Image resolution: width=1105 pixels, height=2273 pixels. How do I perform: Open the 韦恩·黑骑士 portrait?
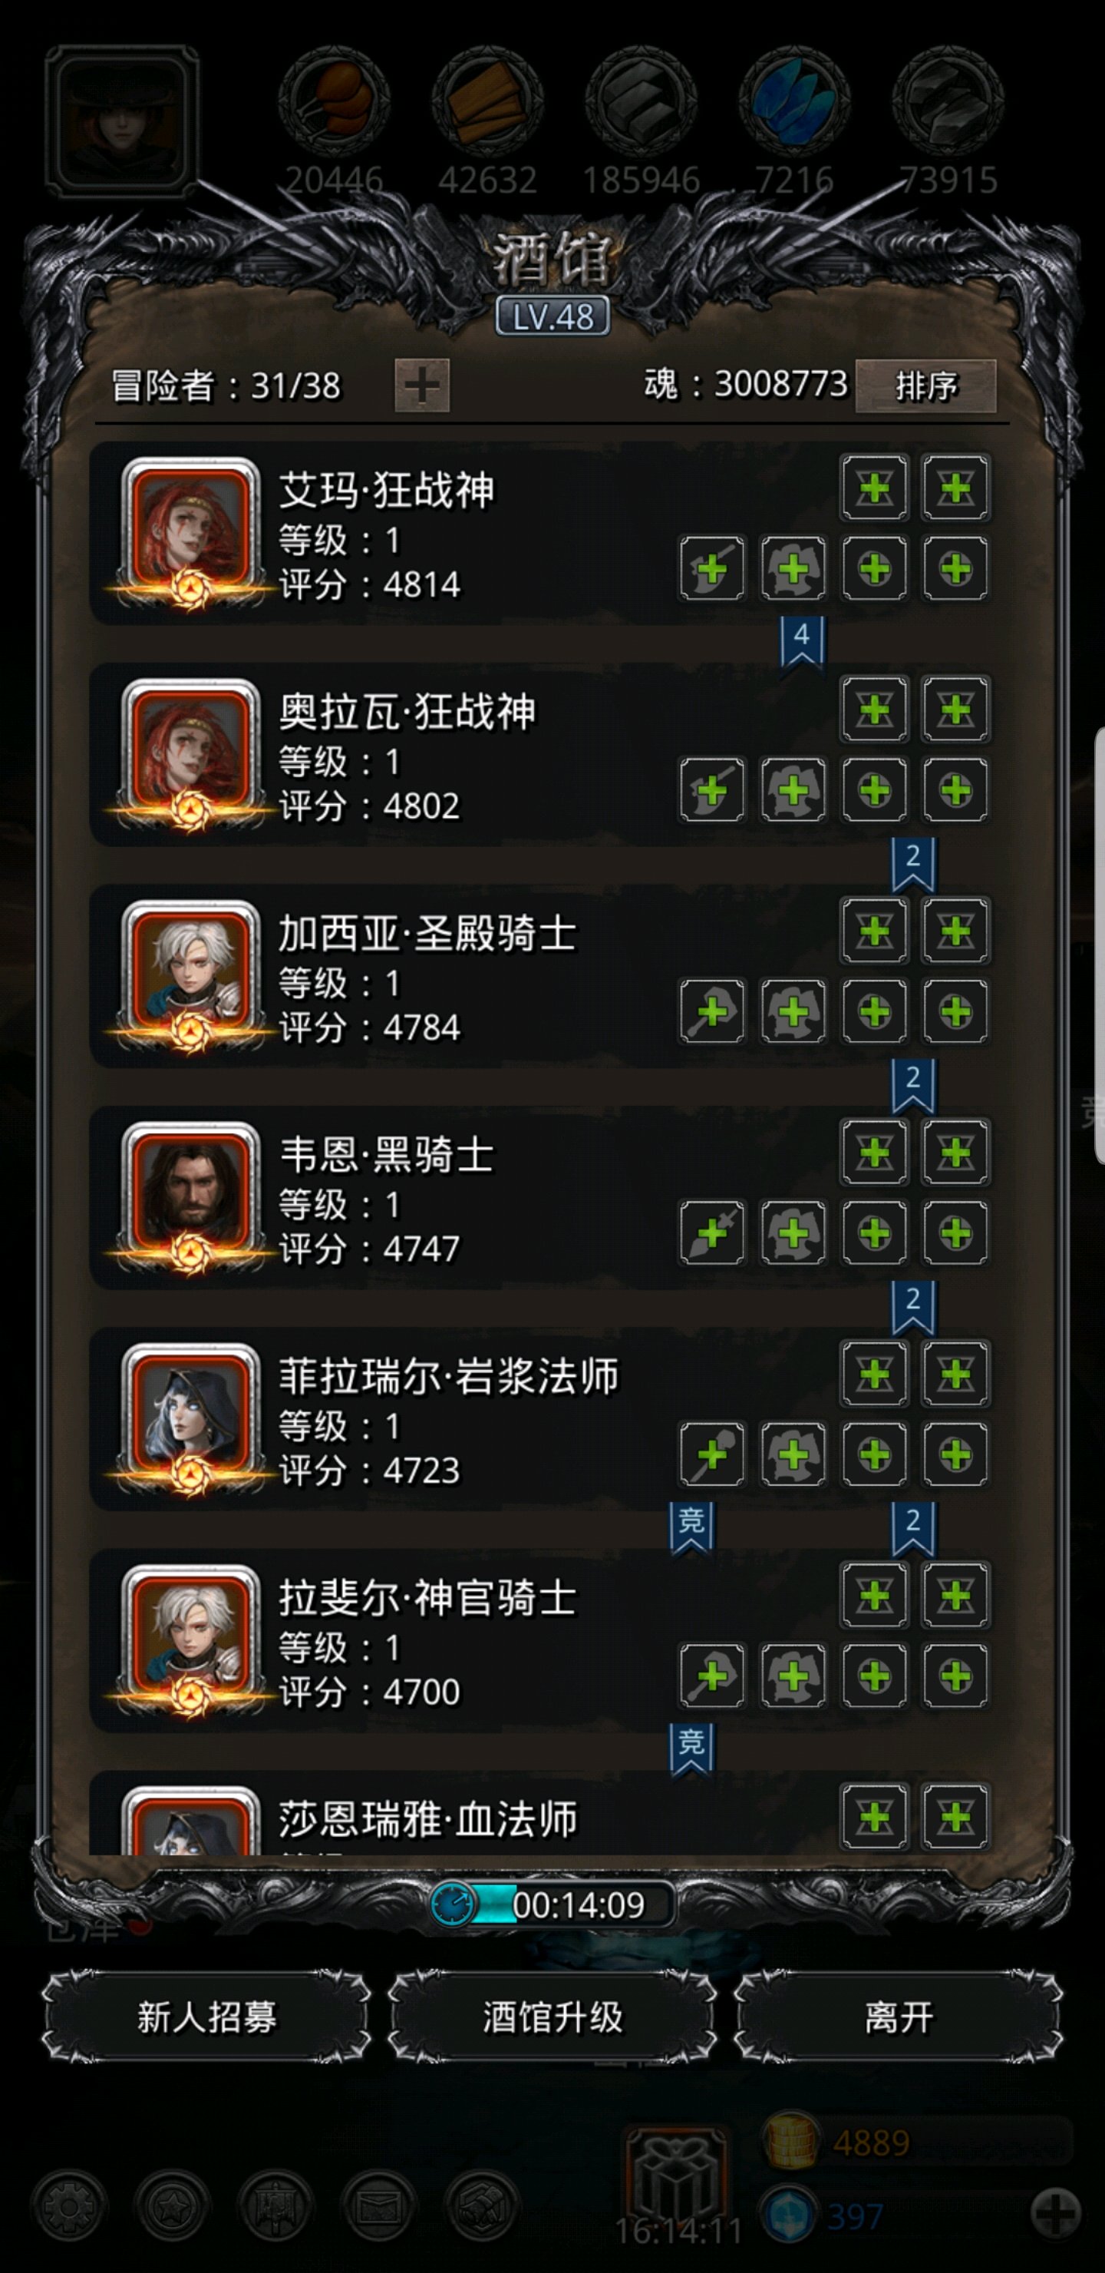click(190, 1198)
